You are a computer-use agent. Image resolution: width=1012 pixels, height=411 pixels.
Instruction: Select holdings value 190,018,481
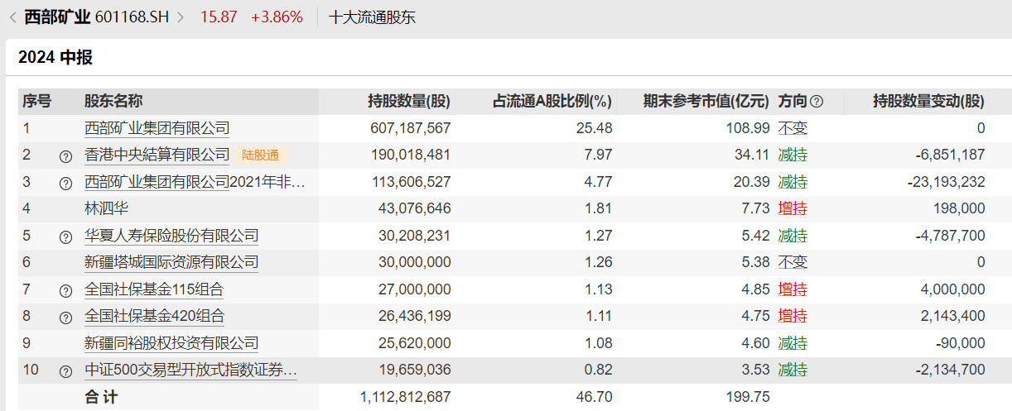412,155
